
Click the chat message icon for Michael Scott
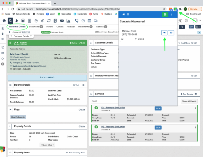coord(164,32)
